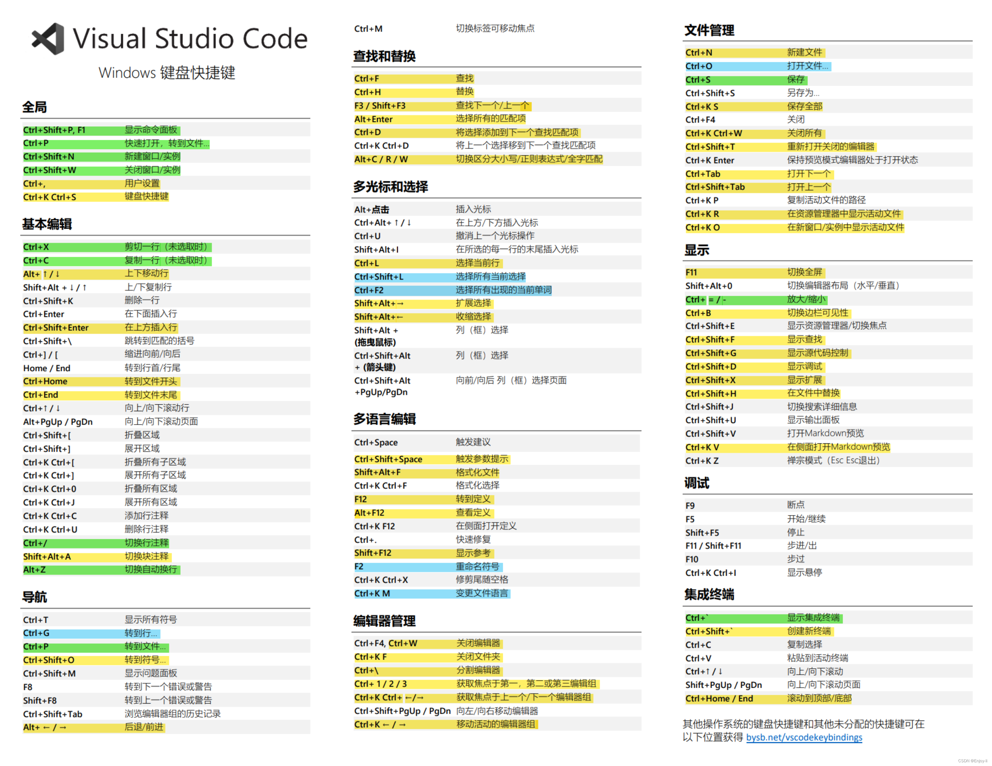
Task: Select the 'Ctrl+Home' row in 基本编辑
Action: coord(166,381)
